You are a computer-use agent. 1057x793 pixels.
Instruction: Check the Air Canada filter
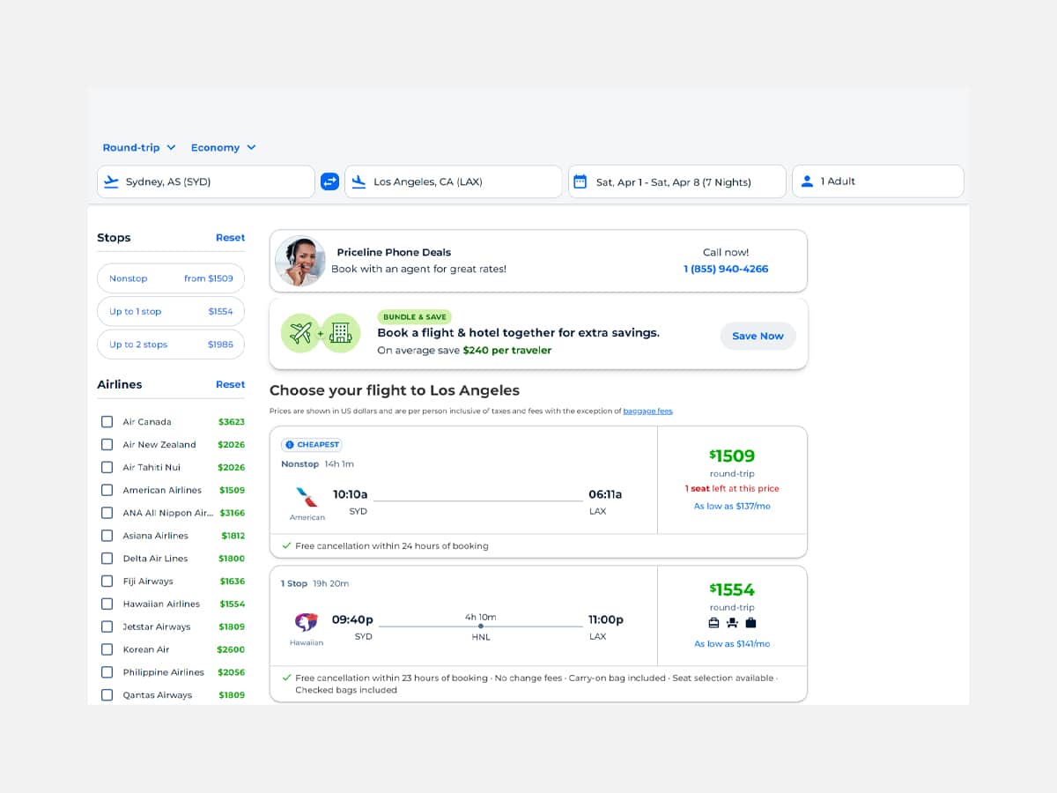coord(107,422)
